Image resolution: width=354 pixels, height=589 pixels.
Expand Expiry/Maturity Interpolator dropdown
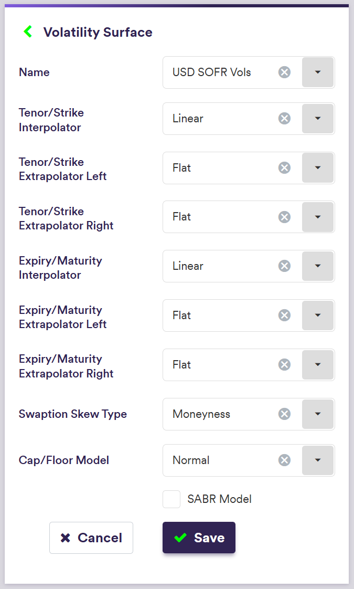pos(318,266)
